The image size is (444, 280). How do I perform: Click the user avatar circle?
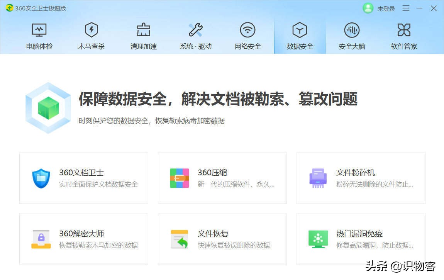pyautogui.click(x=368, y=8)
